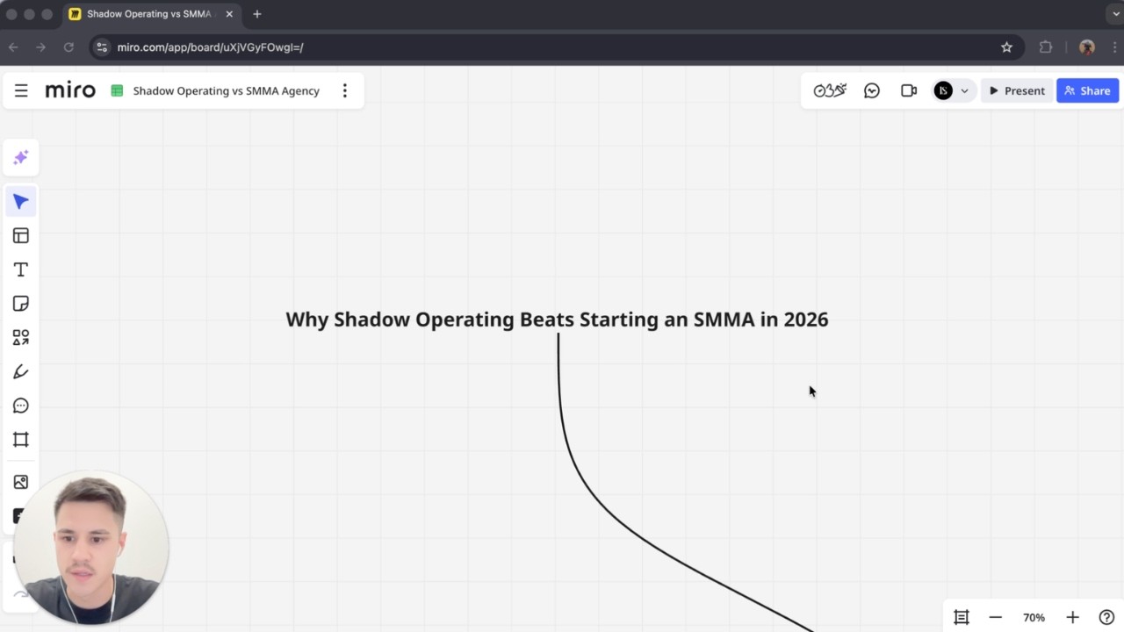Select the heading Why Shadow Operating Beats text

(557, 319)
